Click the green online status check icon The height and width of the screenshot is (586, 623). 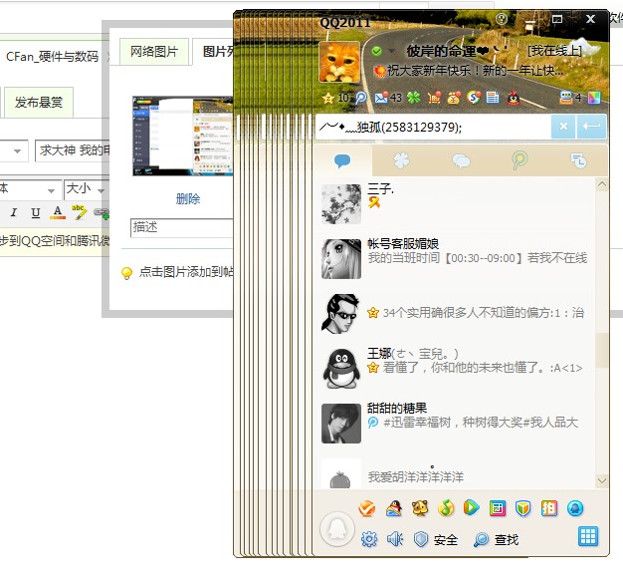coord(376,51)
